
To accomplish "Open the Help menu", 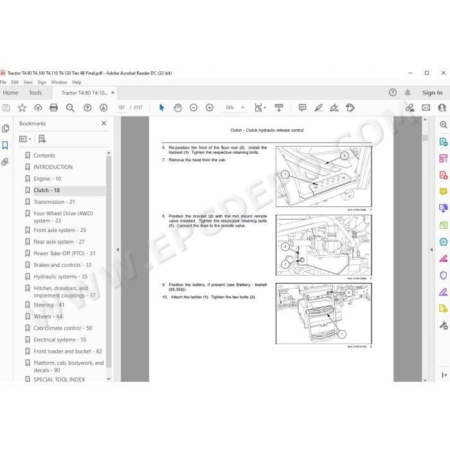I will pos(76,82).
